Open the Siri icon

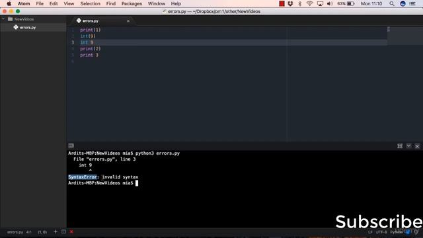pyautogui.click(x=403, y=3)
